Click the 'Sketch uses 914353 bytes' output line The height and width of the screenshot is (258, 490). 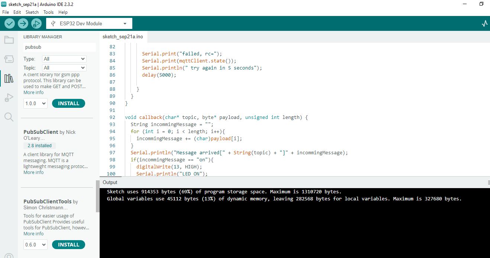224,192
